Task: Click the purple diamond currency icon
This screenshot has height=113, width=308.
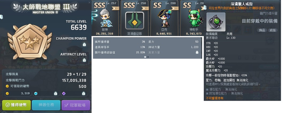Action: (64, 93)
